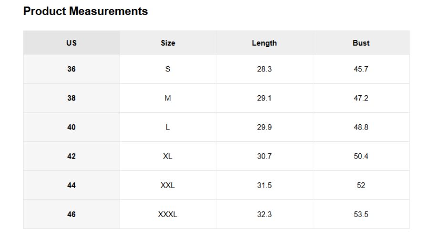This screenshot has width=429, height=238.
Task: Select US size 36 cell
Action: tap(71, 69)
